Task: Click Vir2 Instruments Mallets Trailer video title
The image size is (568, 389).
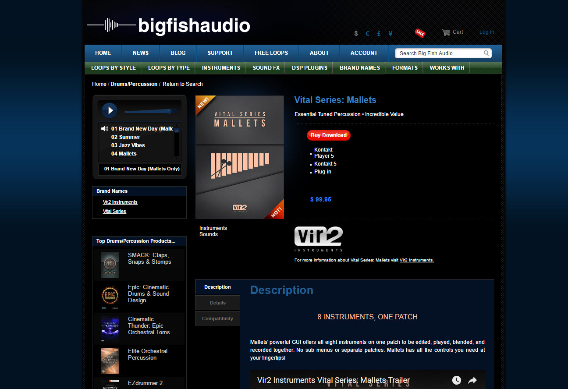Action: 334,380
